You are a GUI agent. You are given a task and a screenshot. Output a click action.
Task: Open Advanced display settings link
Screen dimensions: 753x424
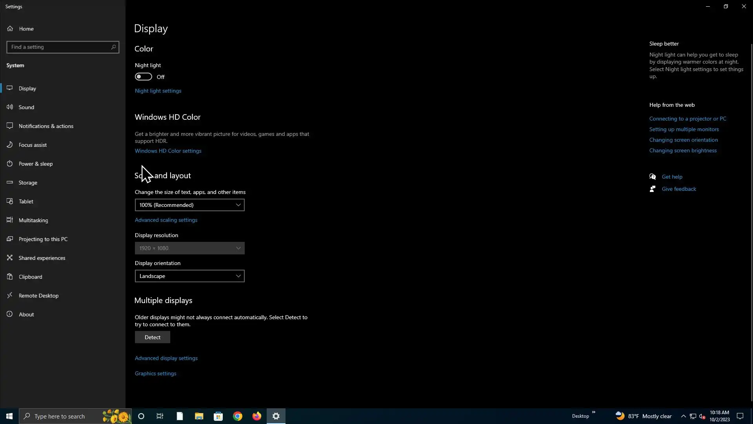click(x=166, y=358)
